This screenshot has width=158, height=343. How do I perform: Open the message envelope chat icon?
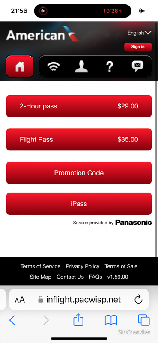coord(137,66)
